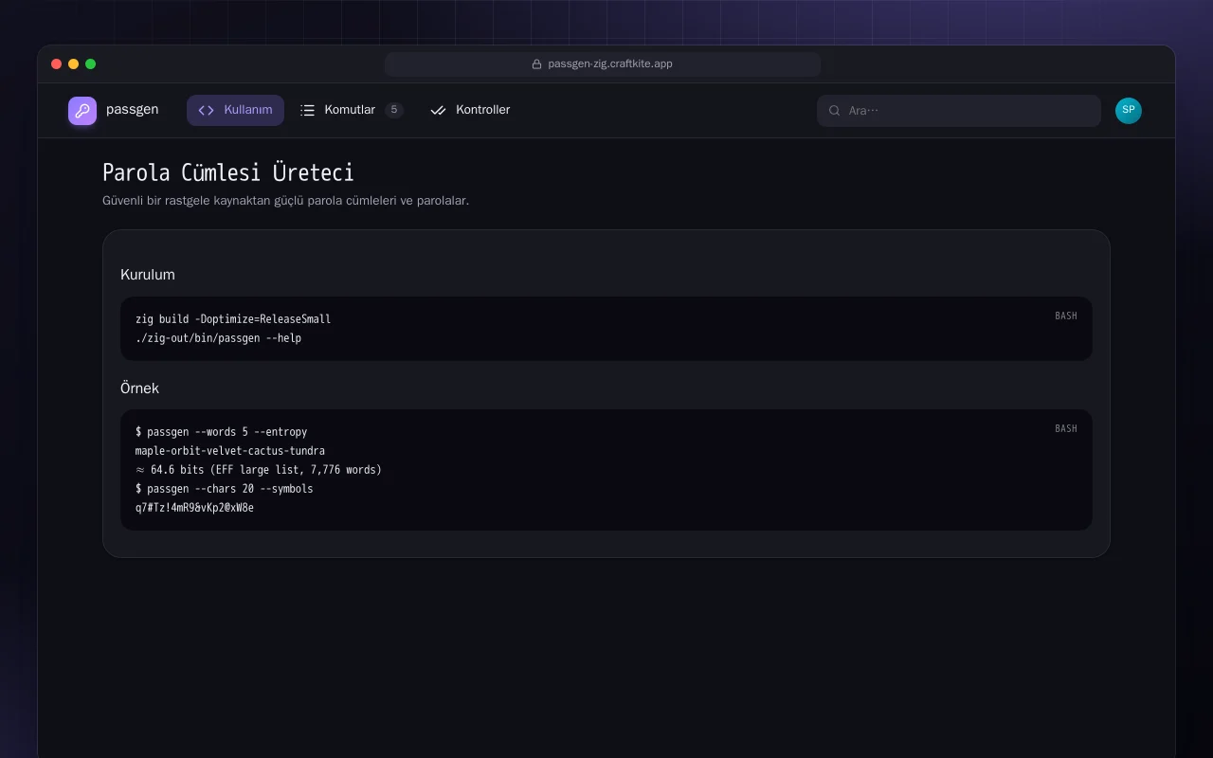Close the window with red button
The height and width of the screenshot is (758, 1213).
pyautogui.click(x=57, y=64)
